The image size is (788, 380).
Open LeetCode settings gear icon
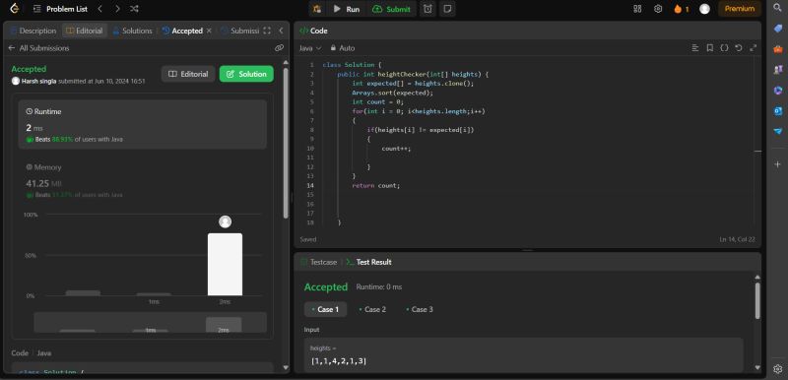pos(658,9)
